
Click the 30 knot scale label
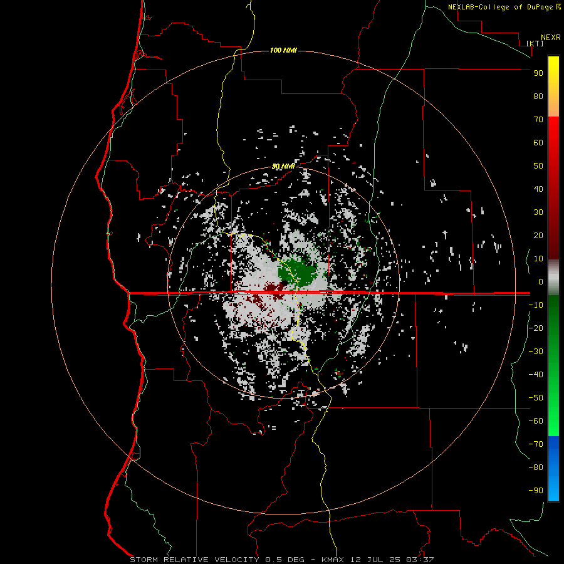[538, 212]
